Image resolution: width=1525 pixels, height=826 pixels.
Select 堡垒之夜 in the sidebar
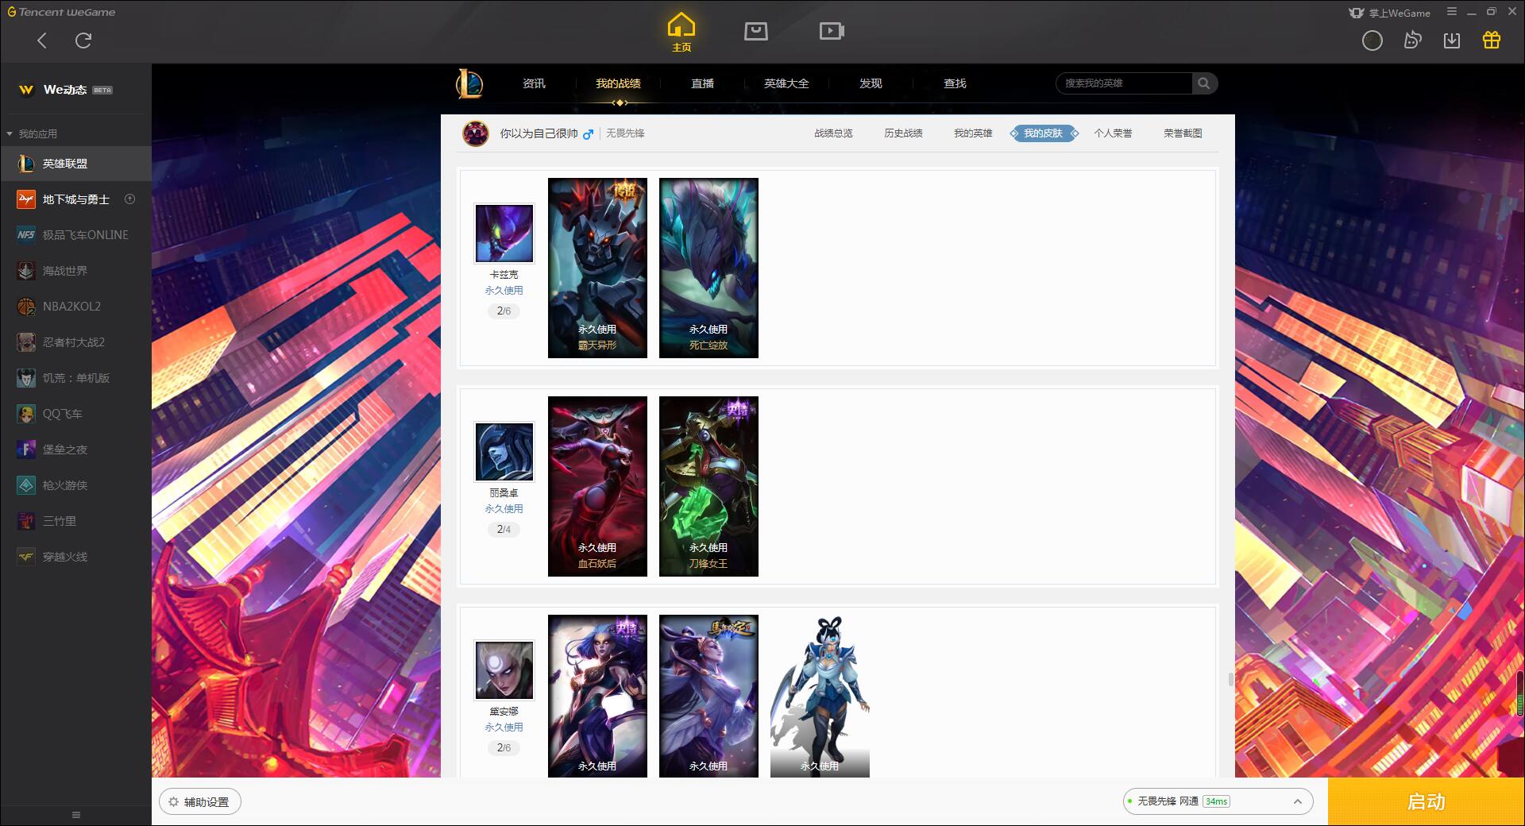coord(76,450)
